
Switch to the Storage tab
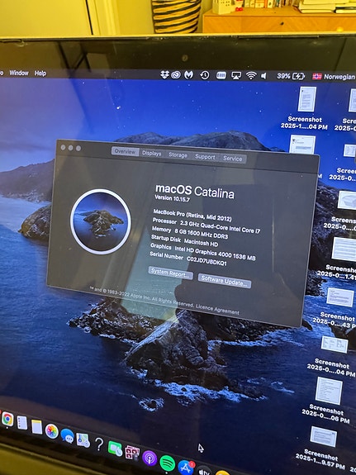coord(178,155)
